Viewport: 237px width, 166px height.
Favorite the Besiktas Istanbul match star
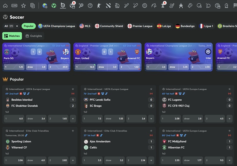73,89
